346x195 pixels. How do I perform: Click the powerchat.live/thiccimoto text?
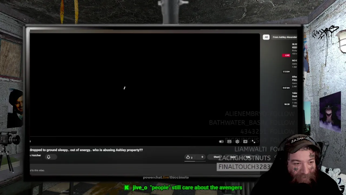(x=166, y=177)
